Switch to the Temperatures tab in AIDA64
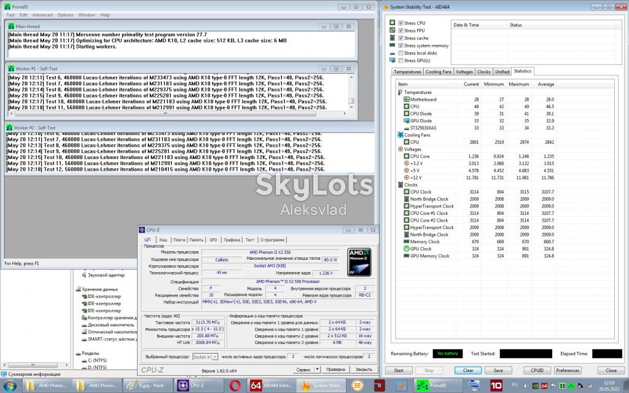Image resolution: width=629 pixels, height=393 pixels. [x=407, y=72]
